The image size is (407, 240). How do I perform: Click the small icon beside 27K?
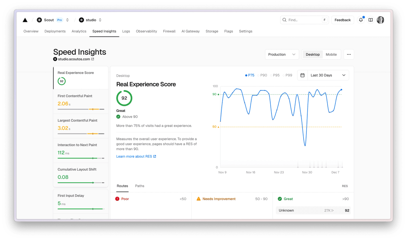(333, 211)
